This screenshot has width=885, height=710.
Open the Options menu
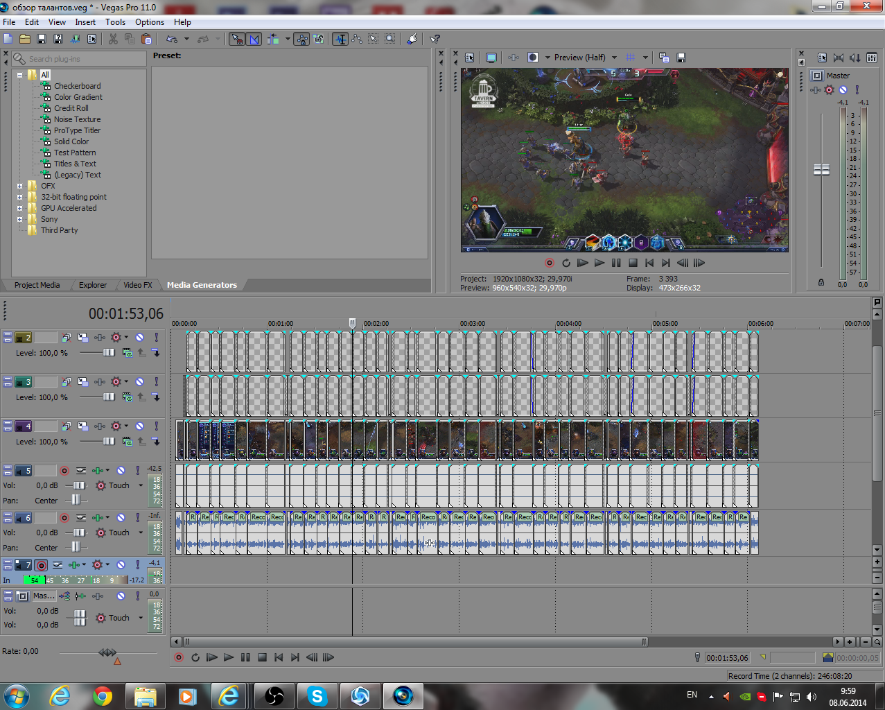pos(150,22)
